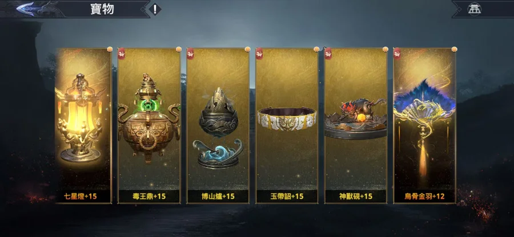514x237 pixels.
Task: Choose the 博山爐 incense burner artwork
Action: [x=218, y=128]
